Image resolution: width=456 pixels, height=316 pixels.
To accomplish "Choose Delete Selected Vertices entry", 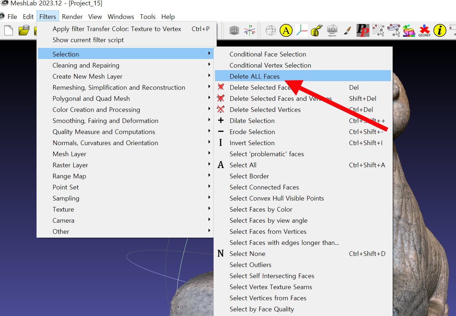I will (x=303, y=109).
